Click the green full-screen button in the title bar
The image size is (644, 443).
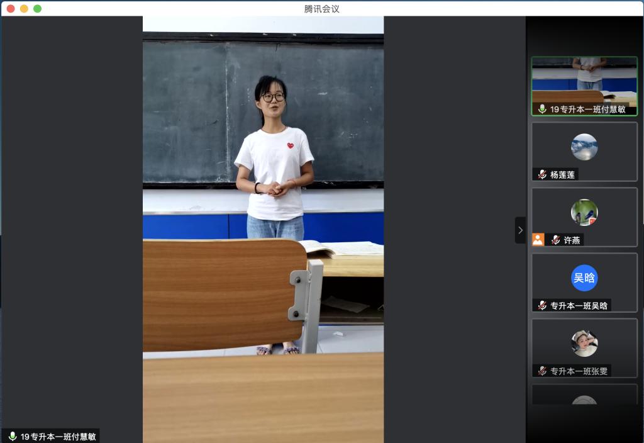coord(37,8)
